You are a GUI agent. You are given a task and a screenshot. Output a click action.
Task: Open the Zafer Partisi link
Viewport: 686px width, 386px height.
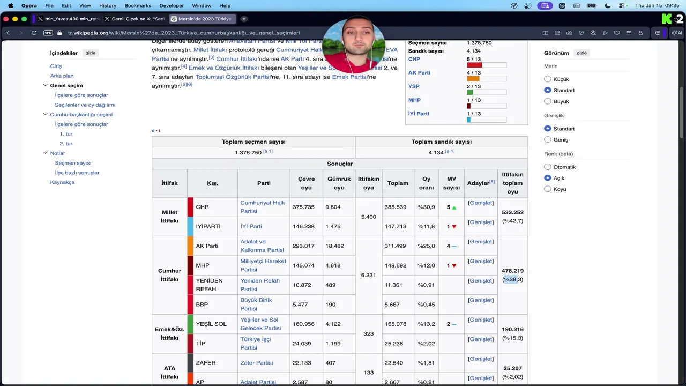tap(257, 363)
